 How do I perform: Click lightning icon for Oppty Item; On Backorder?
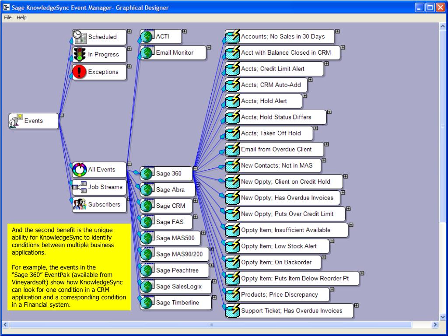(x=233, y=262)
